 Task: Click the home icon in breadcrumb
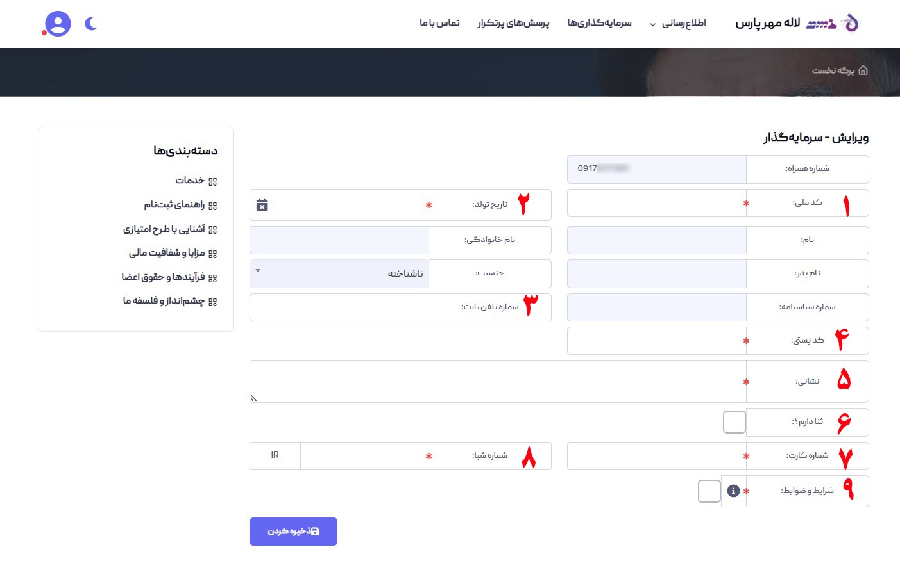pyautogui.click(x=863, y=70)
